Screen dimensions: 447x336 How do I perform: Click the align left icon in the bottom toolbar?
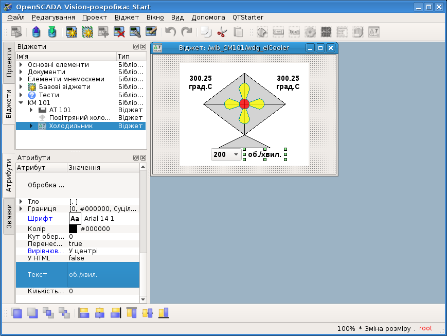coord(84,313)
